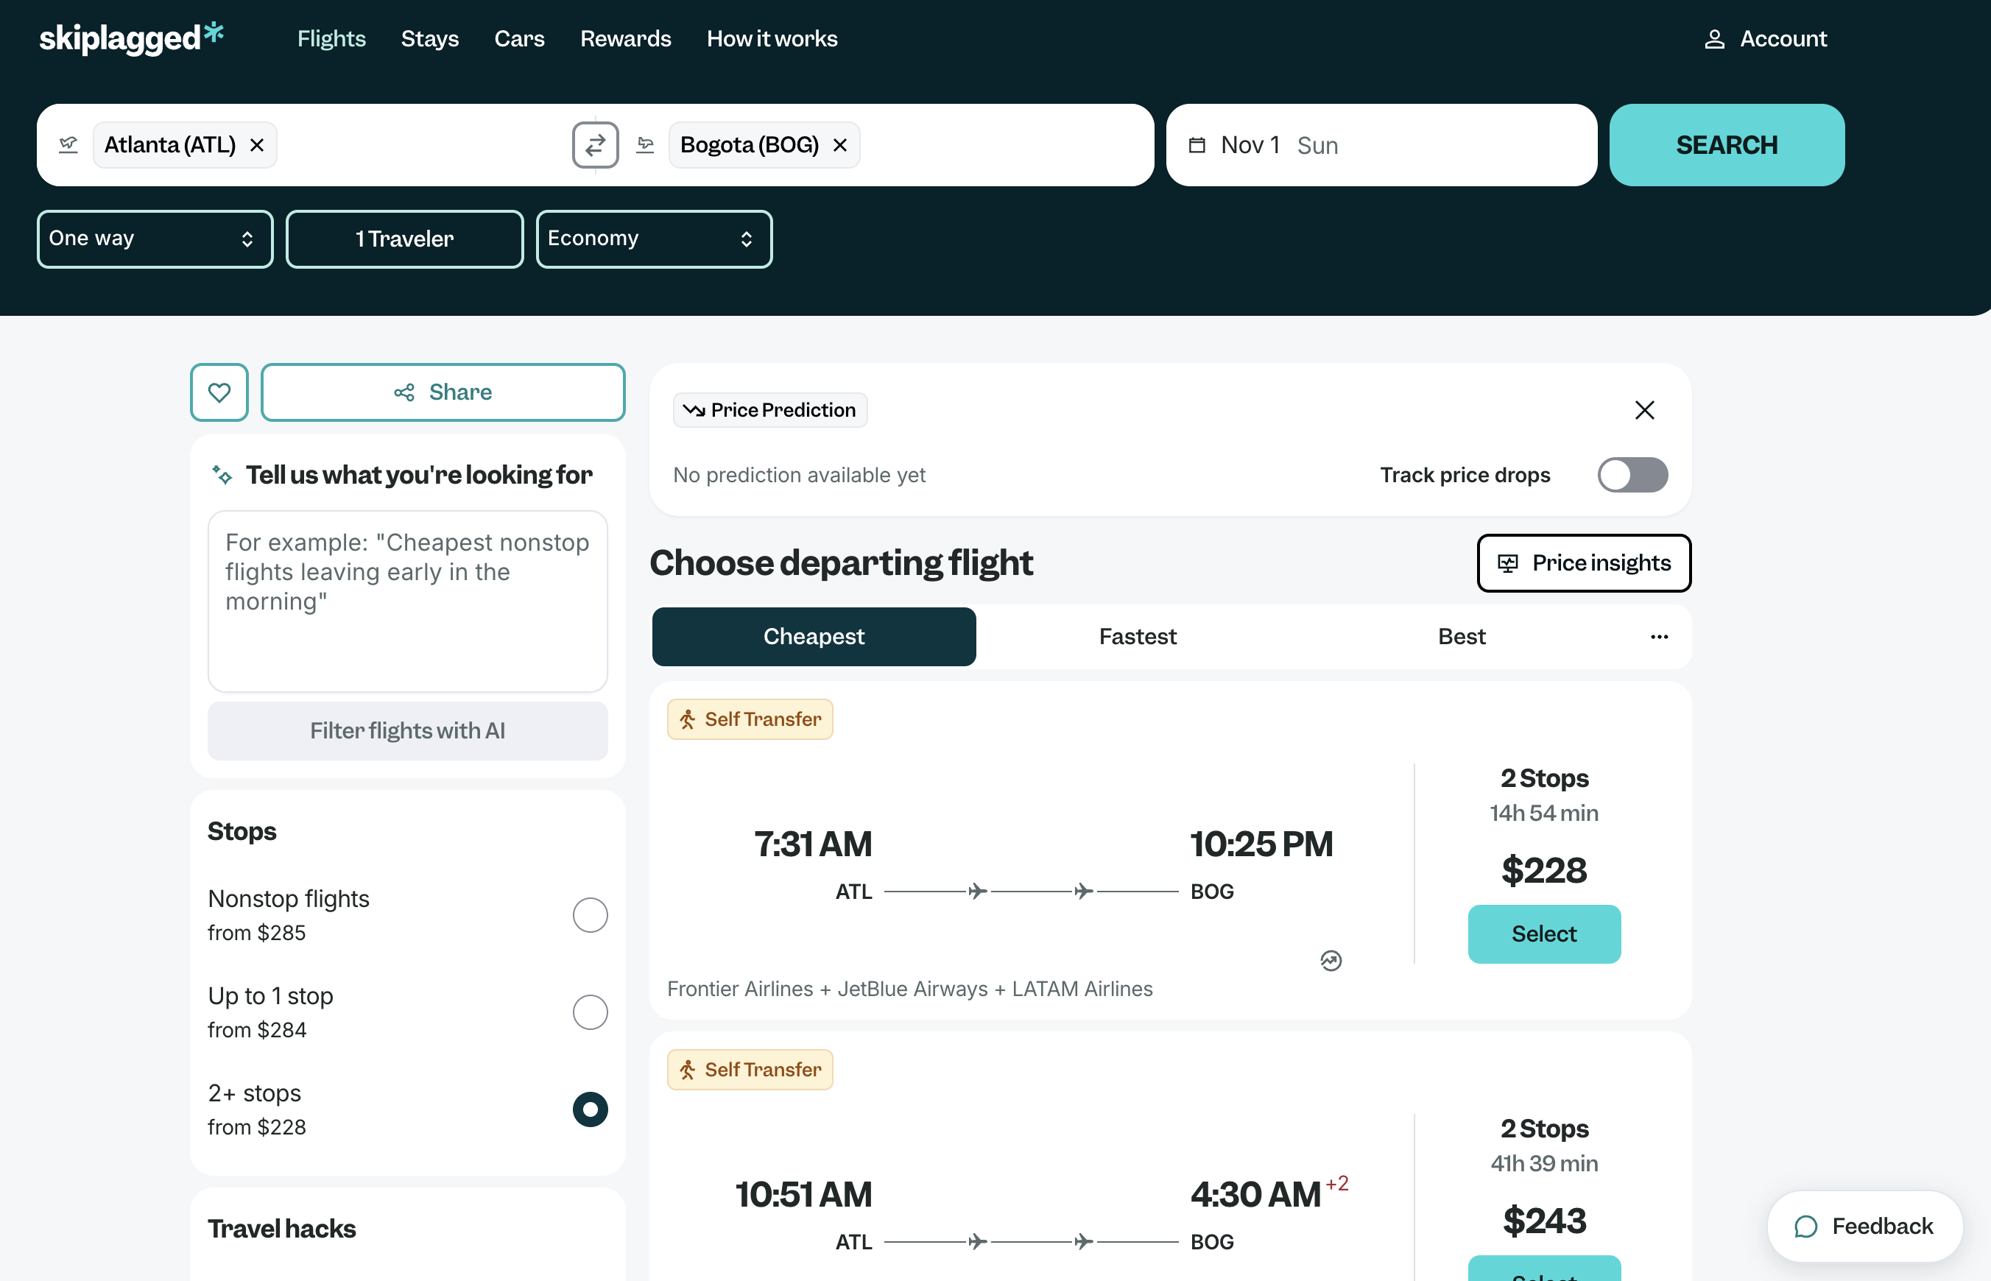Open the Feedback chat button
Image resolution: width=1991 pixels, height=1281 pixels.
1864,1226
